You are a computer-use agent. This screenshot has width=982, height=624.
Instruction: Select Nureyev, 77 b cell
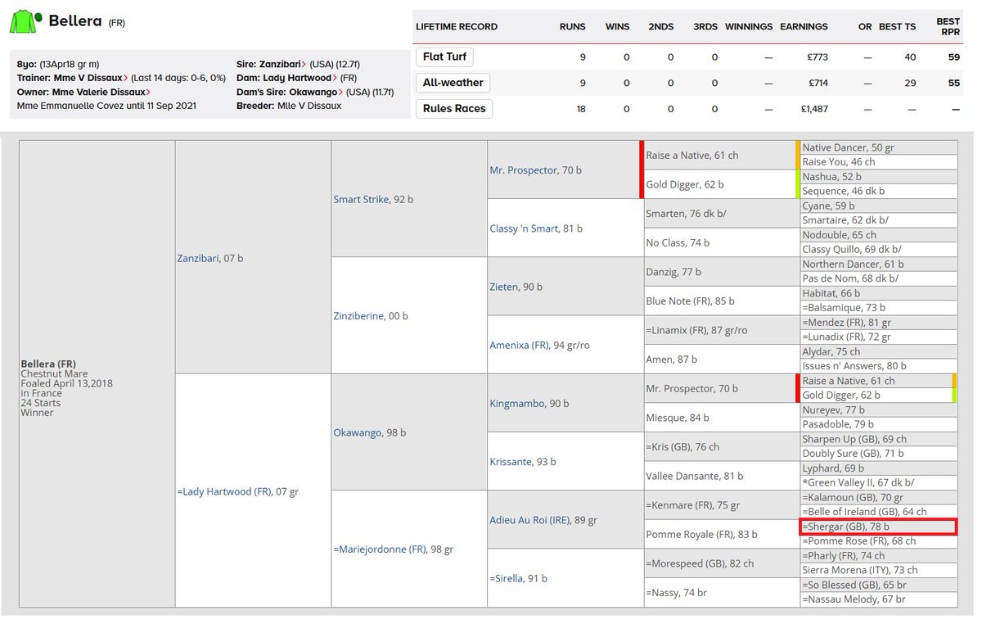(x=879, y=410)
